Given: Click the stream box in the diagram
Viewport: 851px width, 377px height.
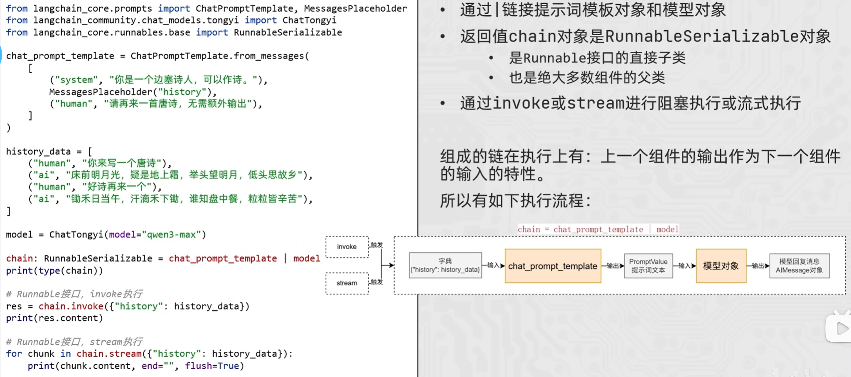Looking at the screenshot, I should pos(347,283).
